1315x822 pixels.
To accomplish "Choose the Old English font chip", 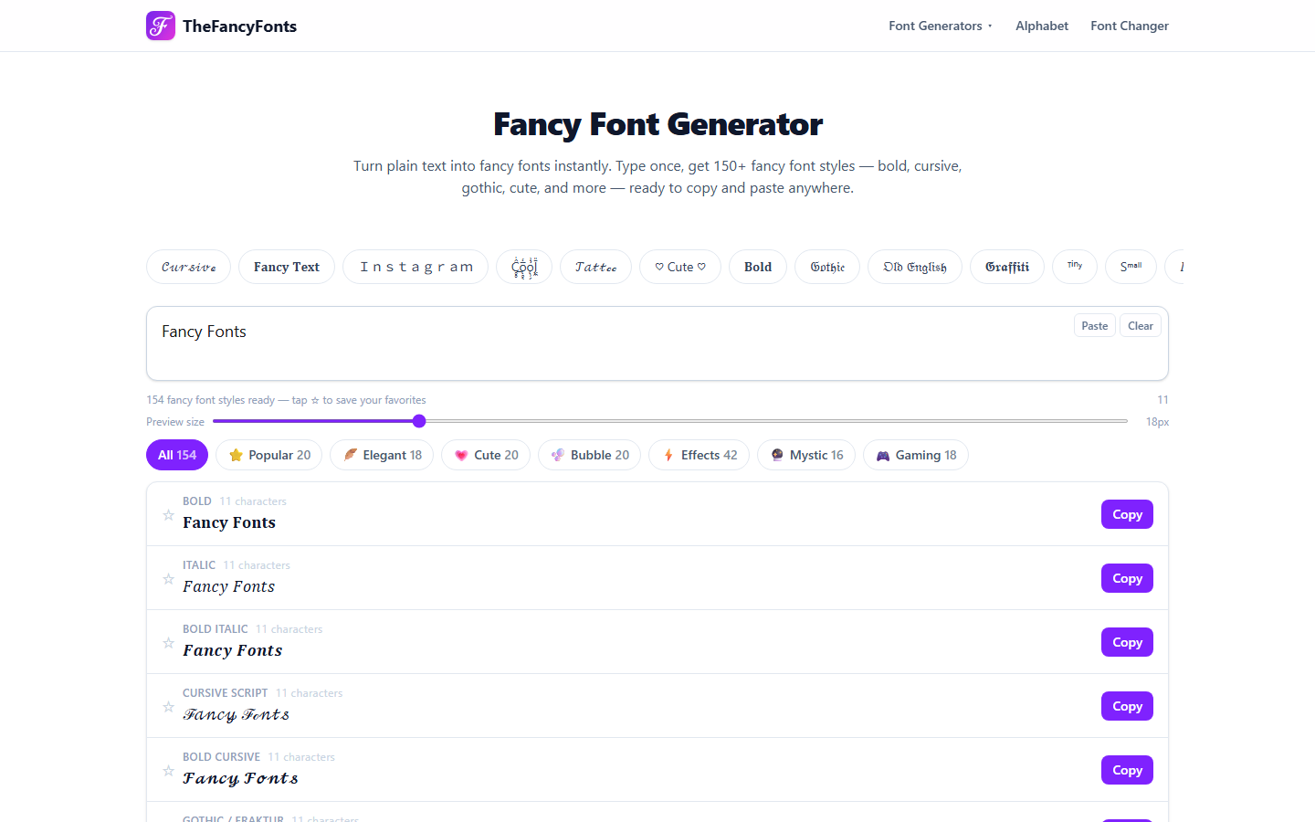I will click(x=915, y=267).
